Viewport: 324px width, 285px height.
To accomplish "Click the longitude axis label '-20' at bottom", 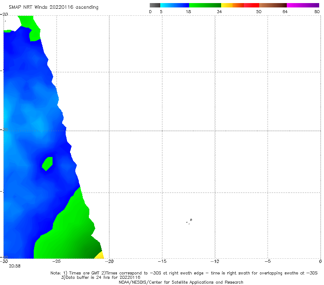I will (109, 261).
